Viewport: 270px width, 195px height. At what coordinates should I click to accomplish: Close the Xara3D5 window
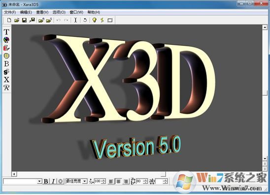pyautogui.click(x=261, y=3)
